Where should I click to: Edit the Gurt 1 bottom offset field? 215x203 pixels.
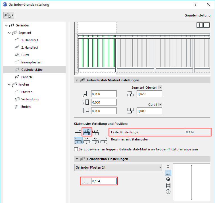[x=149, y=111]
